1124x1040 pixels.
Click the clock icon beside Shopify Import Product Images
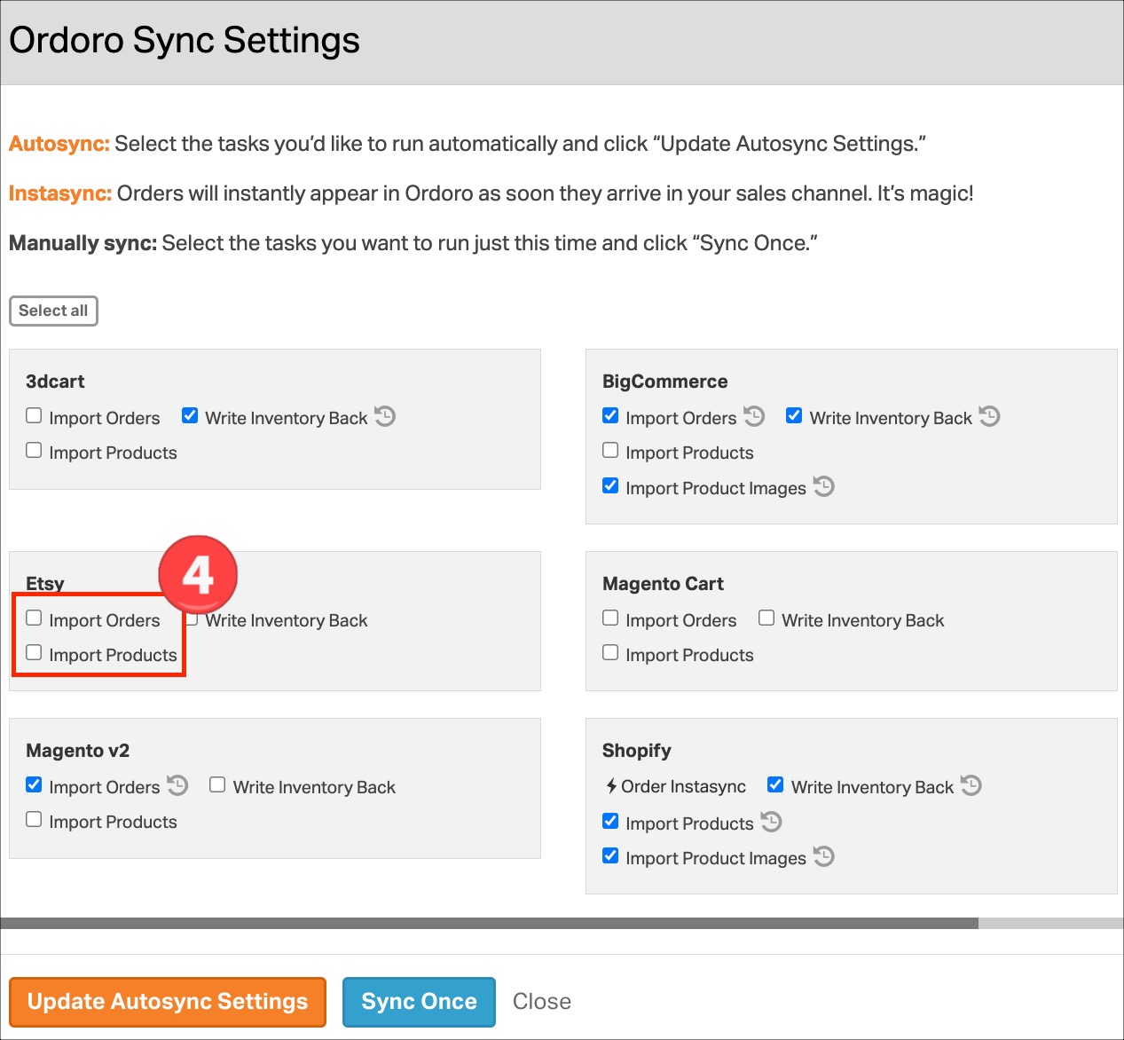[824, 856]
